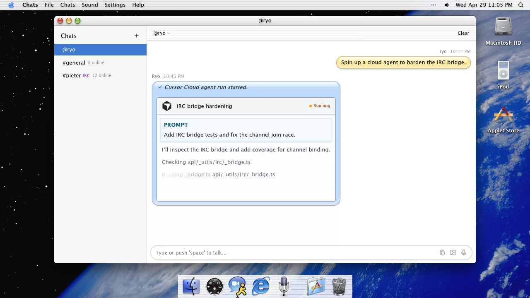The height and width of the screenshot is (298, 530).
Task: Open the Settings menu
Action: (x=115, y=5)
